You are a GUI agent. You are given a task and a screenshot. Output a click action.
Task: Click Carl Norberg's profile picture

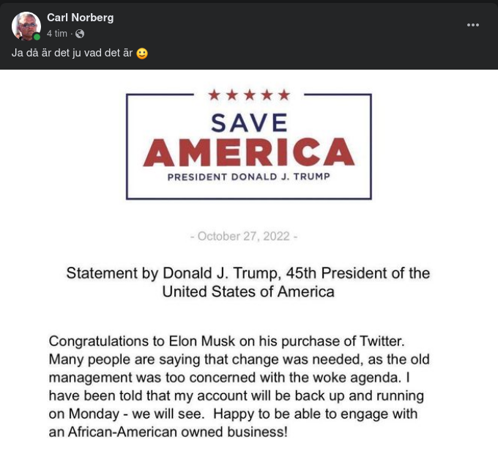26,26
